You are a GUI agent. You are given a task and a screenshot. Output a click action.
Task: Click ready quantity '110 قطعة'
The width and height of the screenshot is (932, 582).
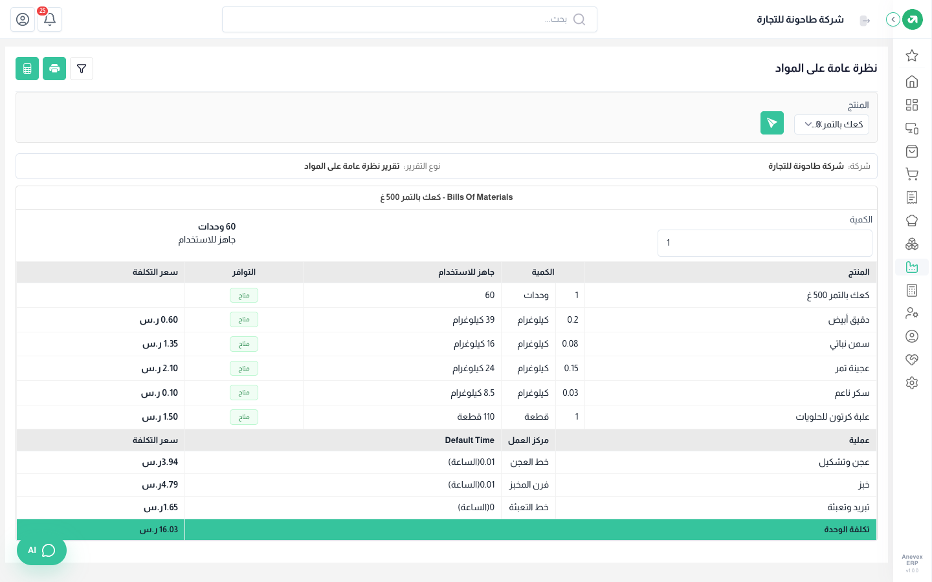(x=476, y=417)
